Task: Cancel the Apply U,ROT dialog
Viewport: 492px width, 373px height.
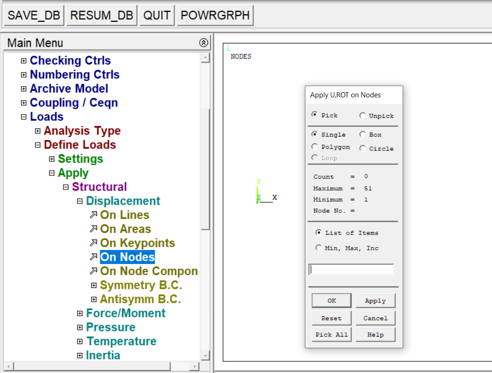Action: [376, 318]
